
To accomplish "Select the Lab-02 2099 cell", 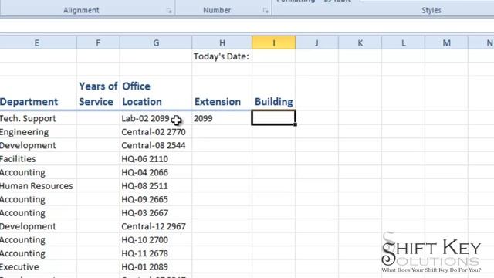I will click(x=156, y=118).
